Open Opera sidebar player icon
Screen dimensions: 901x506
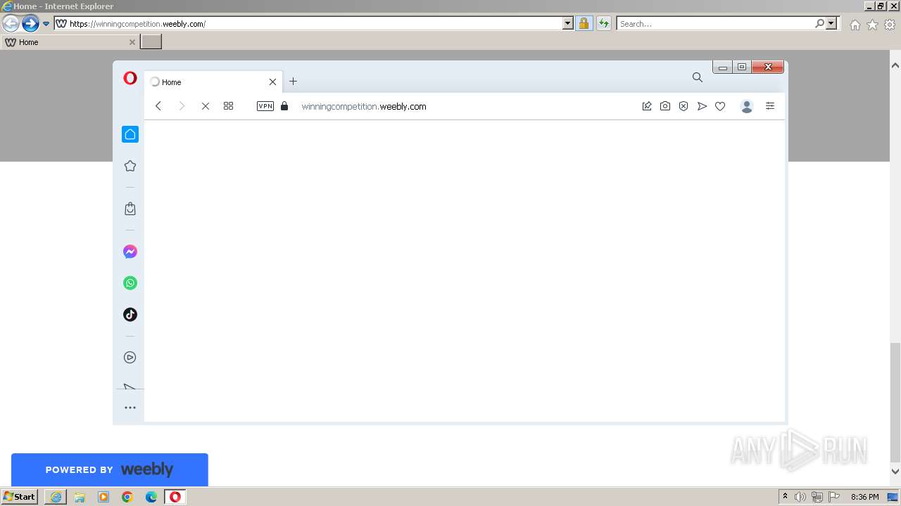(x=130, y=357)
